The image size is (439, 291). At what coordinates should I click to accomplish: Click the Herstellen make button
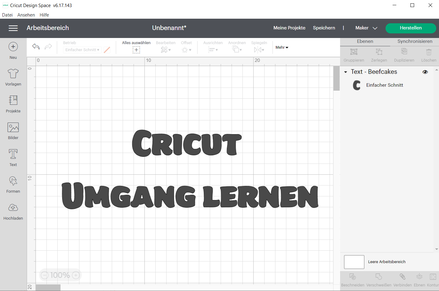click(411, 28)
